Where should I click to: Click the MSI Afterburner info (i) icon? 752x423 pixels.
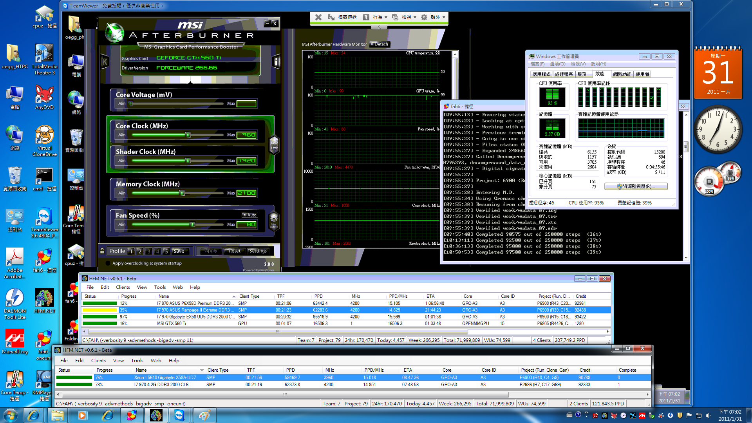[x=276, y=61]
